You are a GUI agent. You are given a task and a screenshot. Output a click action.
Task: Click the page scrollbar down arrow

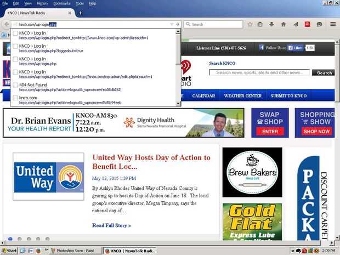[x=337, y=237]
